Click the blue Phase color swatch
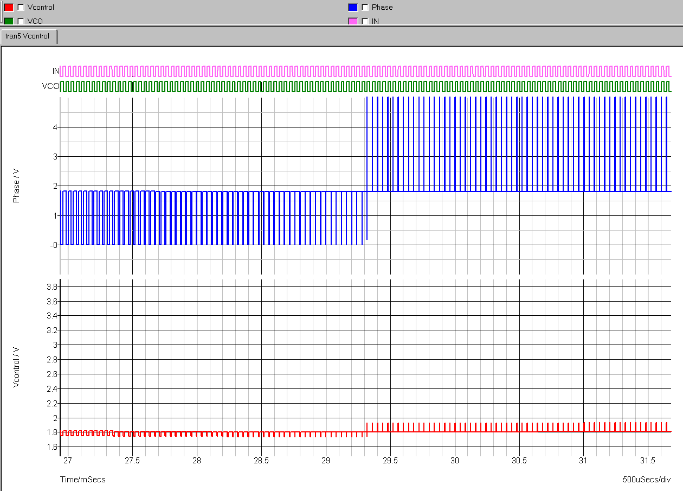 [353, 8]
